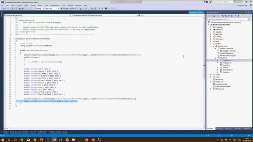Expand the References node in Solution Explorer
The width and height of the screenshot is (253, 142).
[211, 30]
